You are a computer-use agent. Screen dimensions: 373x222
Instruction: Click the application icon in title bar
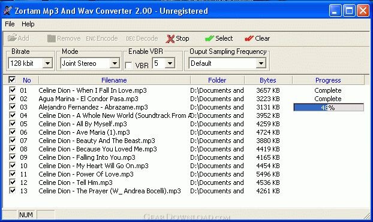click(8, 11)
